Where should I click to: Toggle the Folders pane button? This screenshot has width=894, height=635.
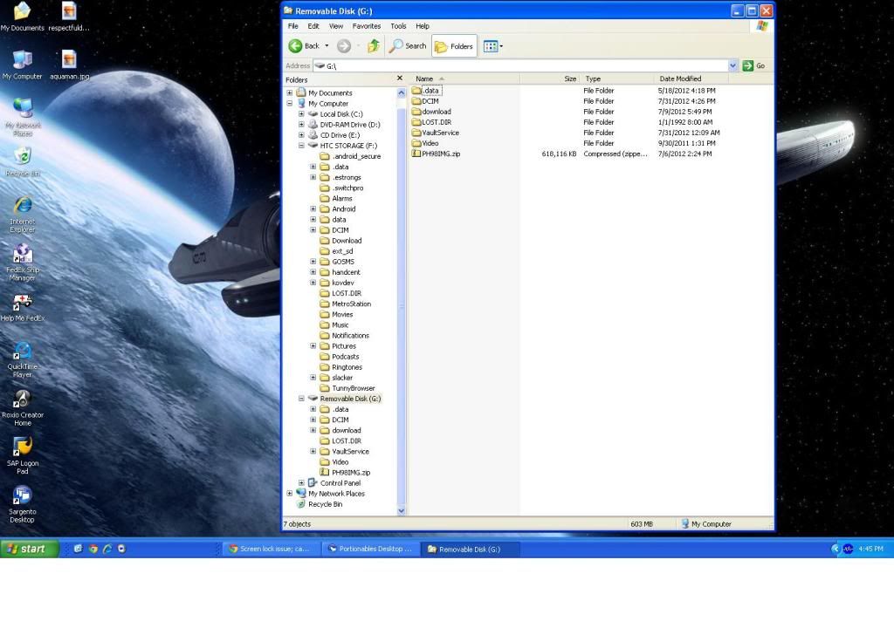click(455, 46)
